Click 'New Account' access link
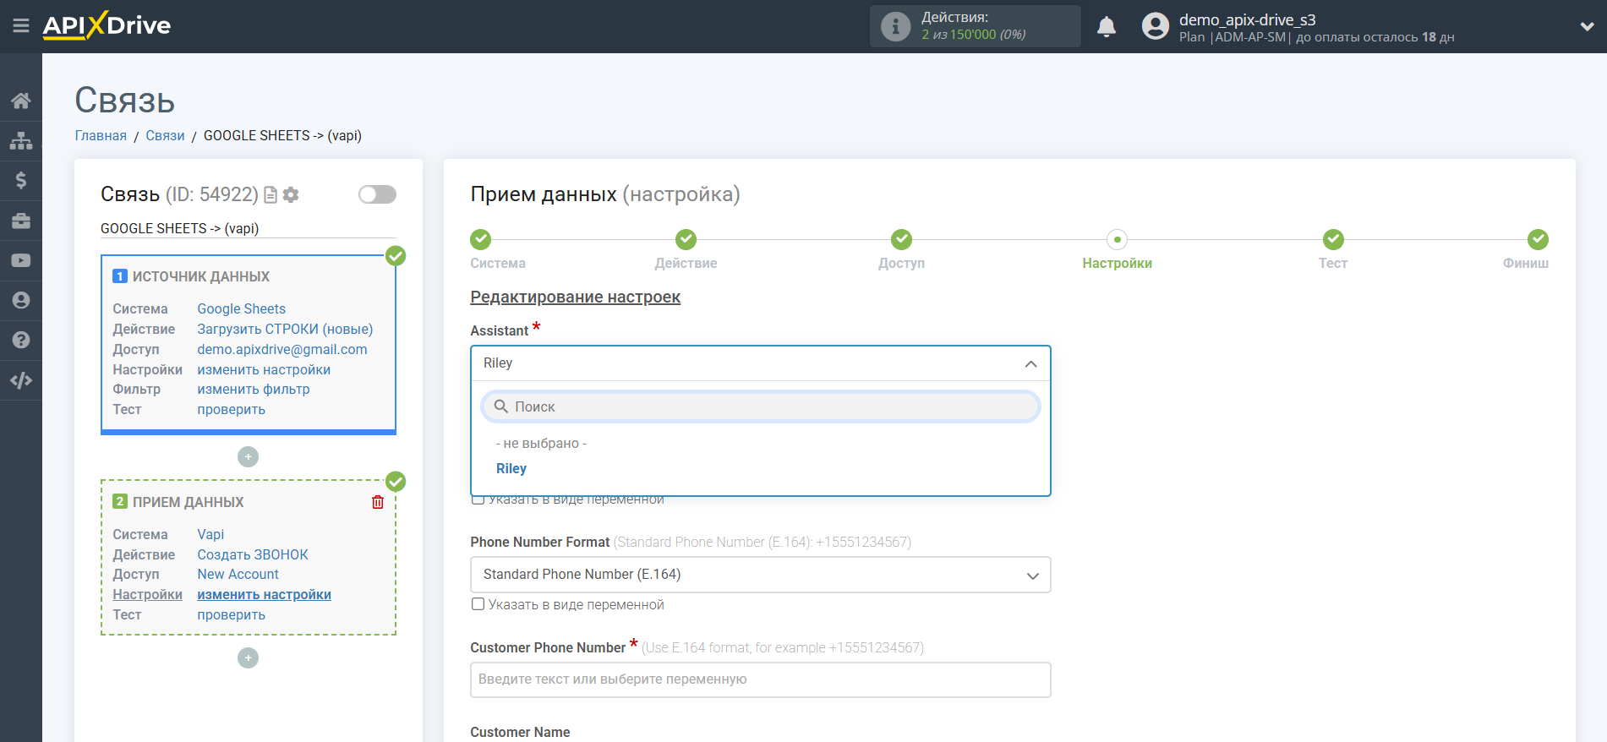This screenshot has height=742, width=1607. coord(238,575)
